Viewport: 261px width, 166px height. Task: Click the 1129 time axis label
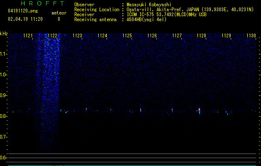227,36
